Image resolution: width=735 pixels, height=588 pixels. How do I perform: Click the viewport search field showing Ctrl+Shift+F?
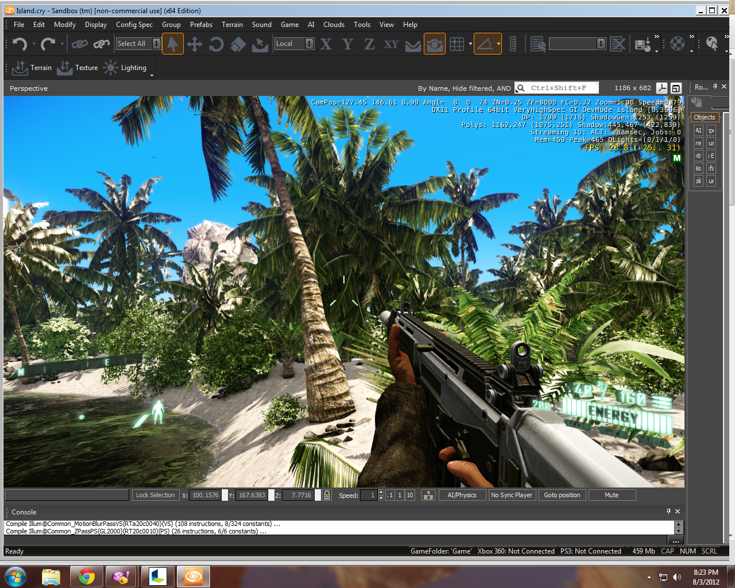pos(556,88)
